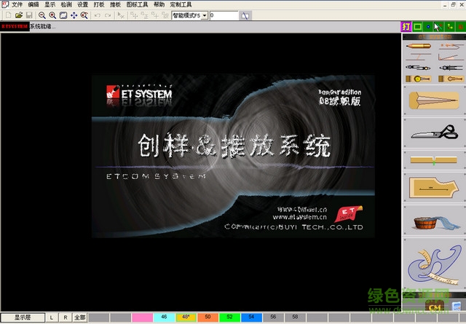Image resolution: width=466 pixels, height=324 pixels.
Task: Click the new file icon
Action: 8,15
